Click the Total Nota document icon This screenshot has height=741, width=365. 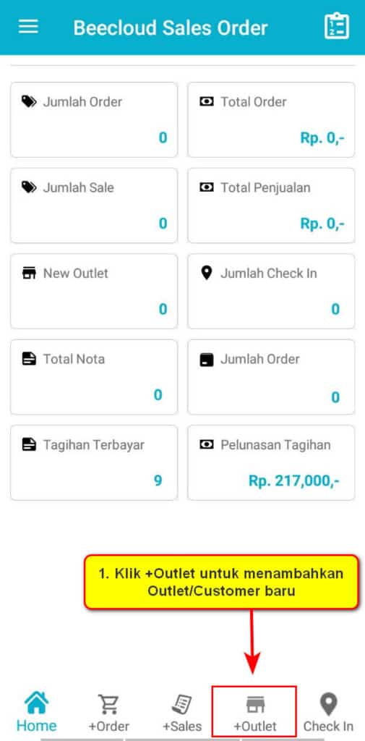point(30,359)
